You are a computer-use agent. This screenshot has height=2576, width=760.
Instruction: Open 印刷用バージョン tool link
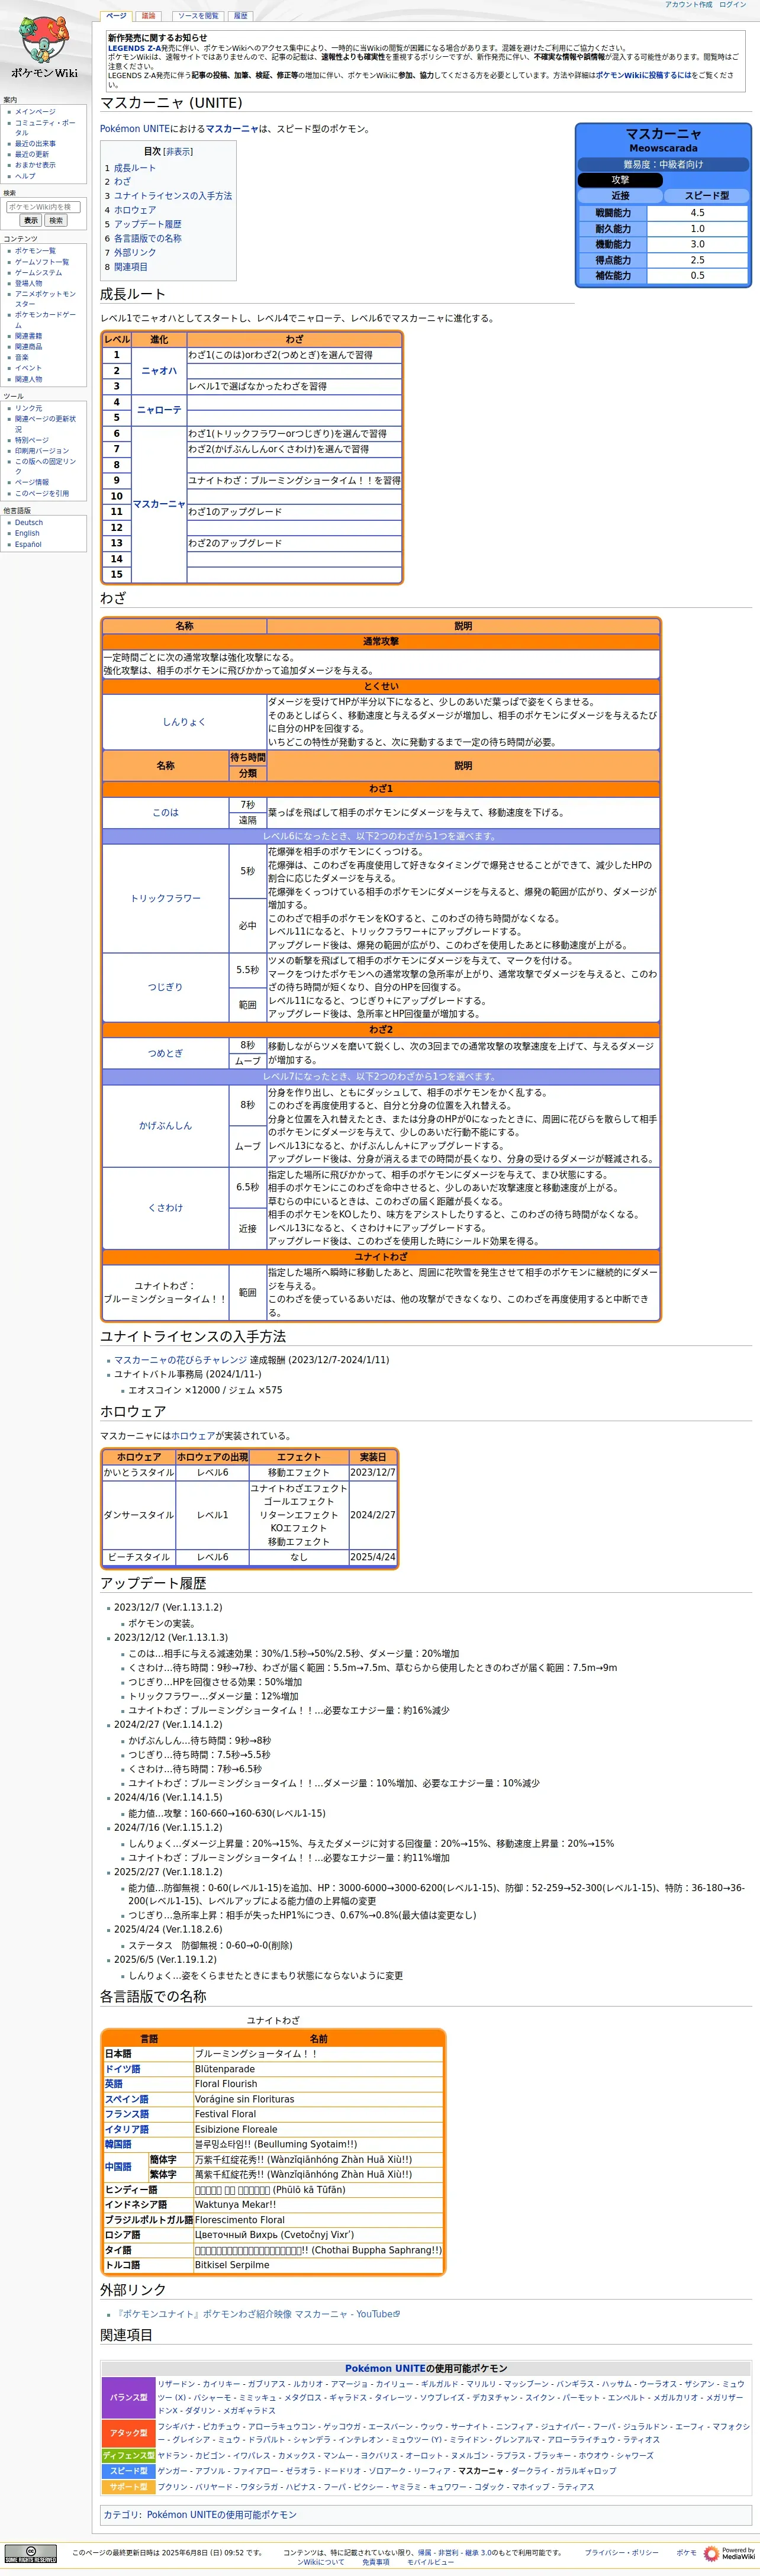[x=42, y=451]
